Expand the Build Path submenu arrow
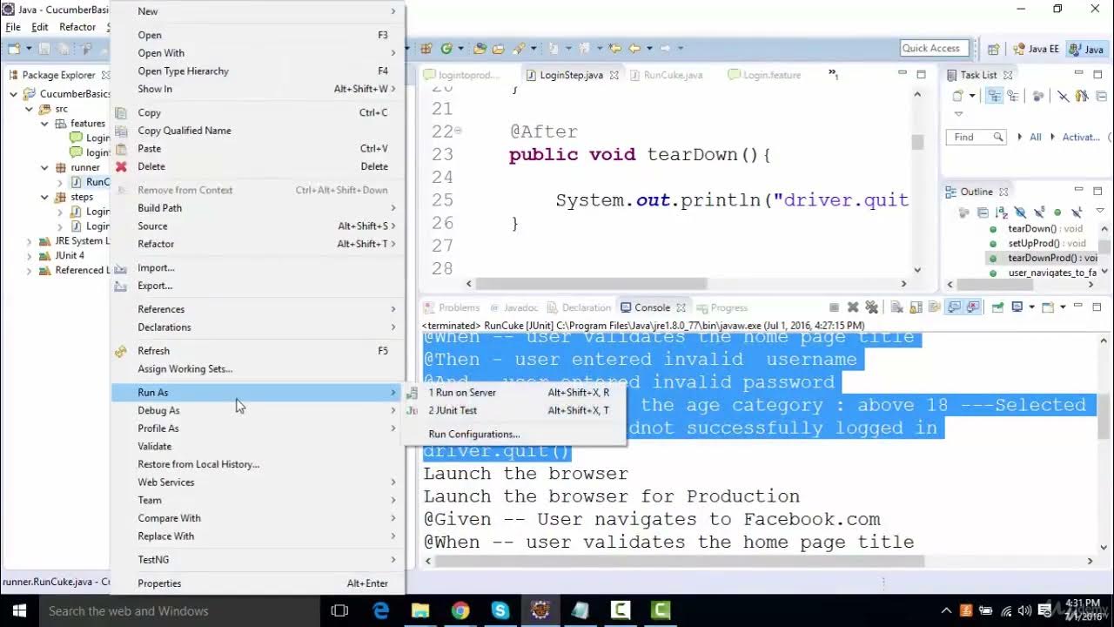 pos(393,208)
